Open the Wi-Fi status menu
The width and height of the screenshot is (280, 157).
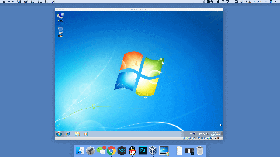coord(223,2)
